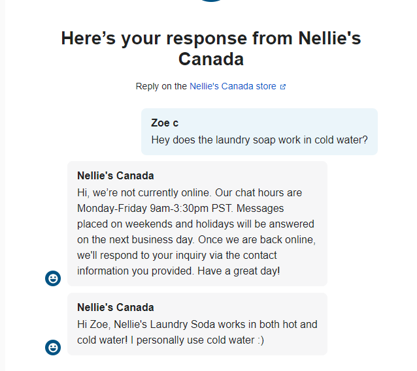The image size is (417, 371).
Task: Click the smiley avatar beside the chat hours message
Action: tap(53, 278)
